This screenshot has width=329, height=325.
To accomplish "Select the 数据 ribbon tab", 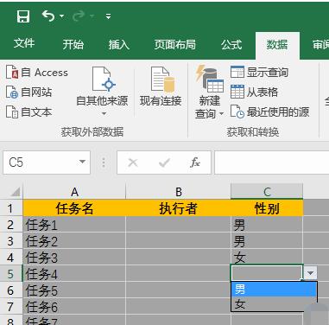I will click(x=277, y=45).
